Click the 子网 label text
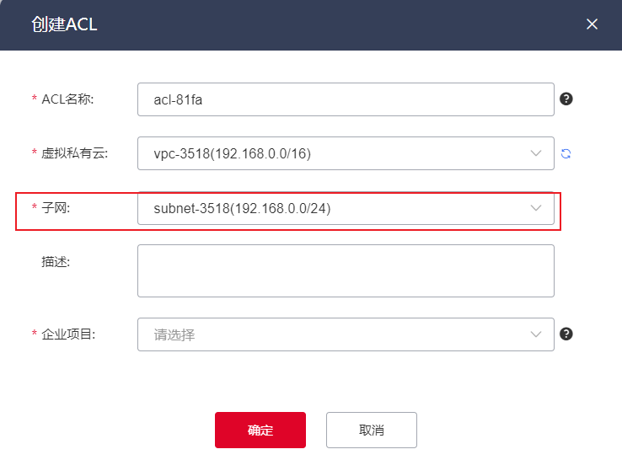Viewport: 622px width, 476px height. [x=55, y=208]
